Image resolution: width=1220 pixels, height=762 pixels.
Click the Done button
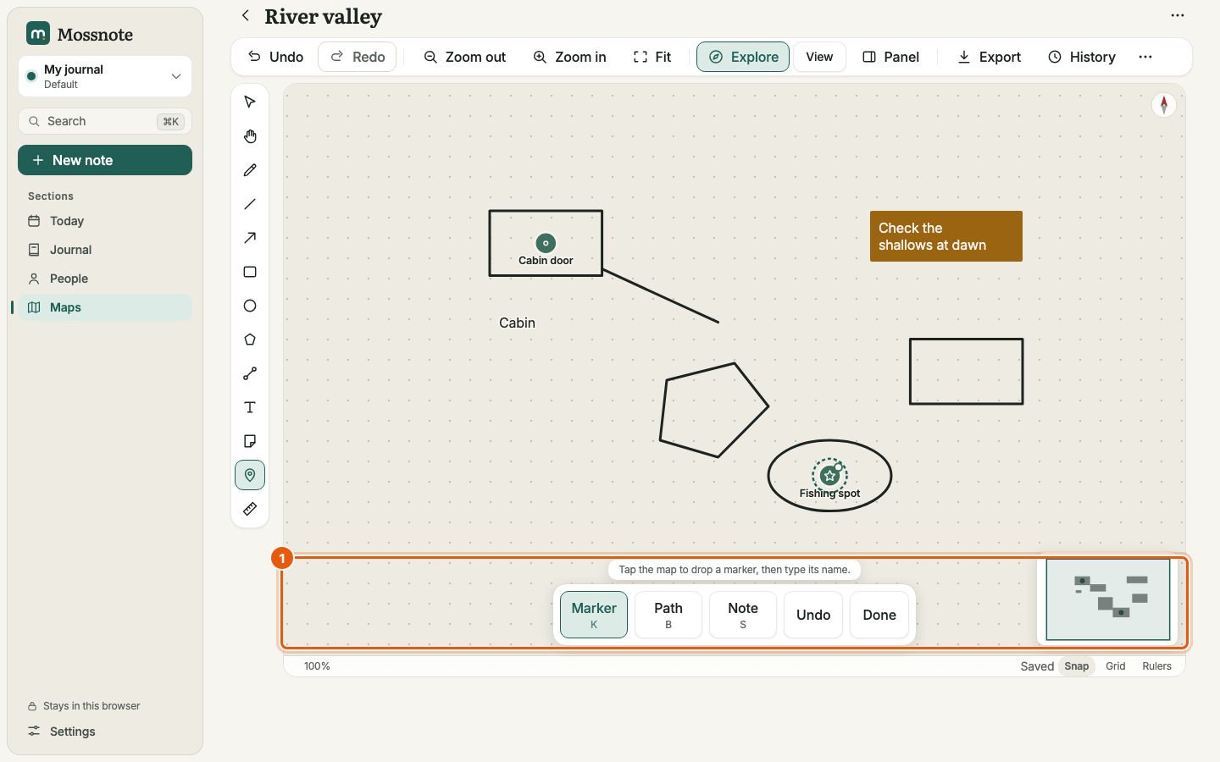879,615
